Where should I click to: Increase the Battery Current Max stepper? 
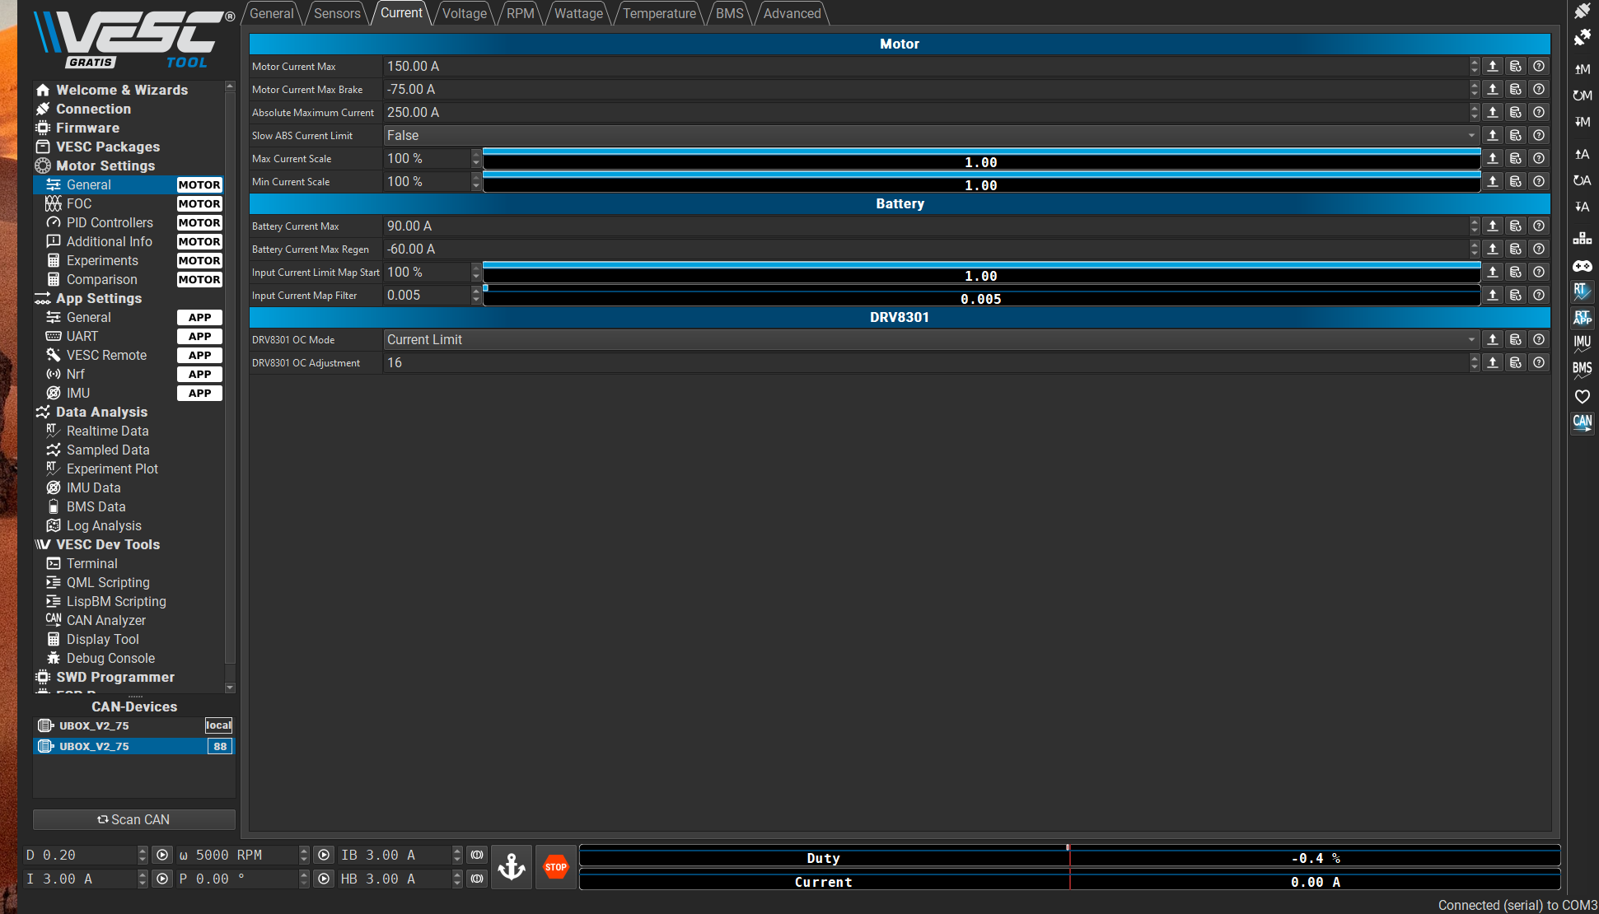(x=1475, y=222)
